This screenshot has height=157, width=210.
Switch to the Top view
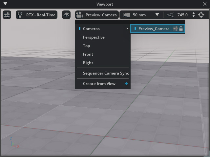pyautogui.click(x=86, y=46)
